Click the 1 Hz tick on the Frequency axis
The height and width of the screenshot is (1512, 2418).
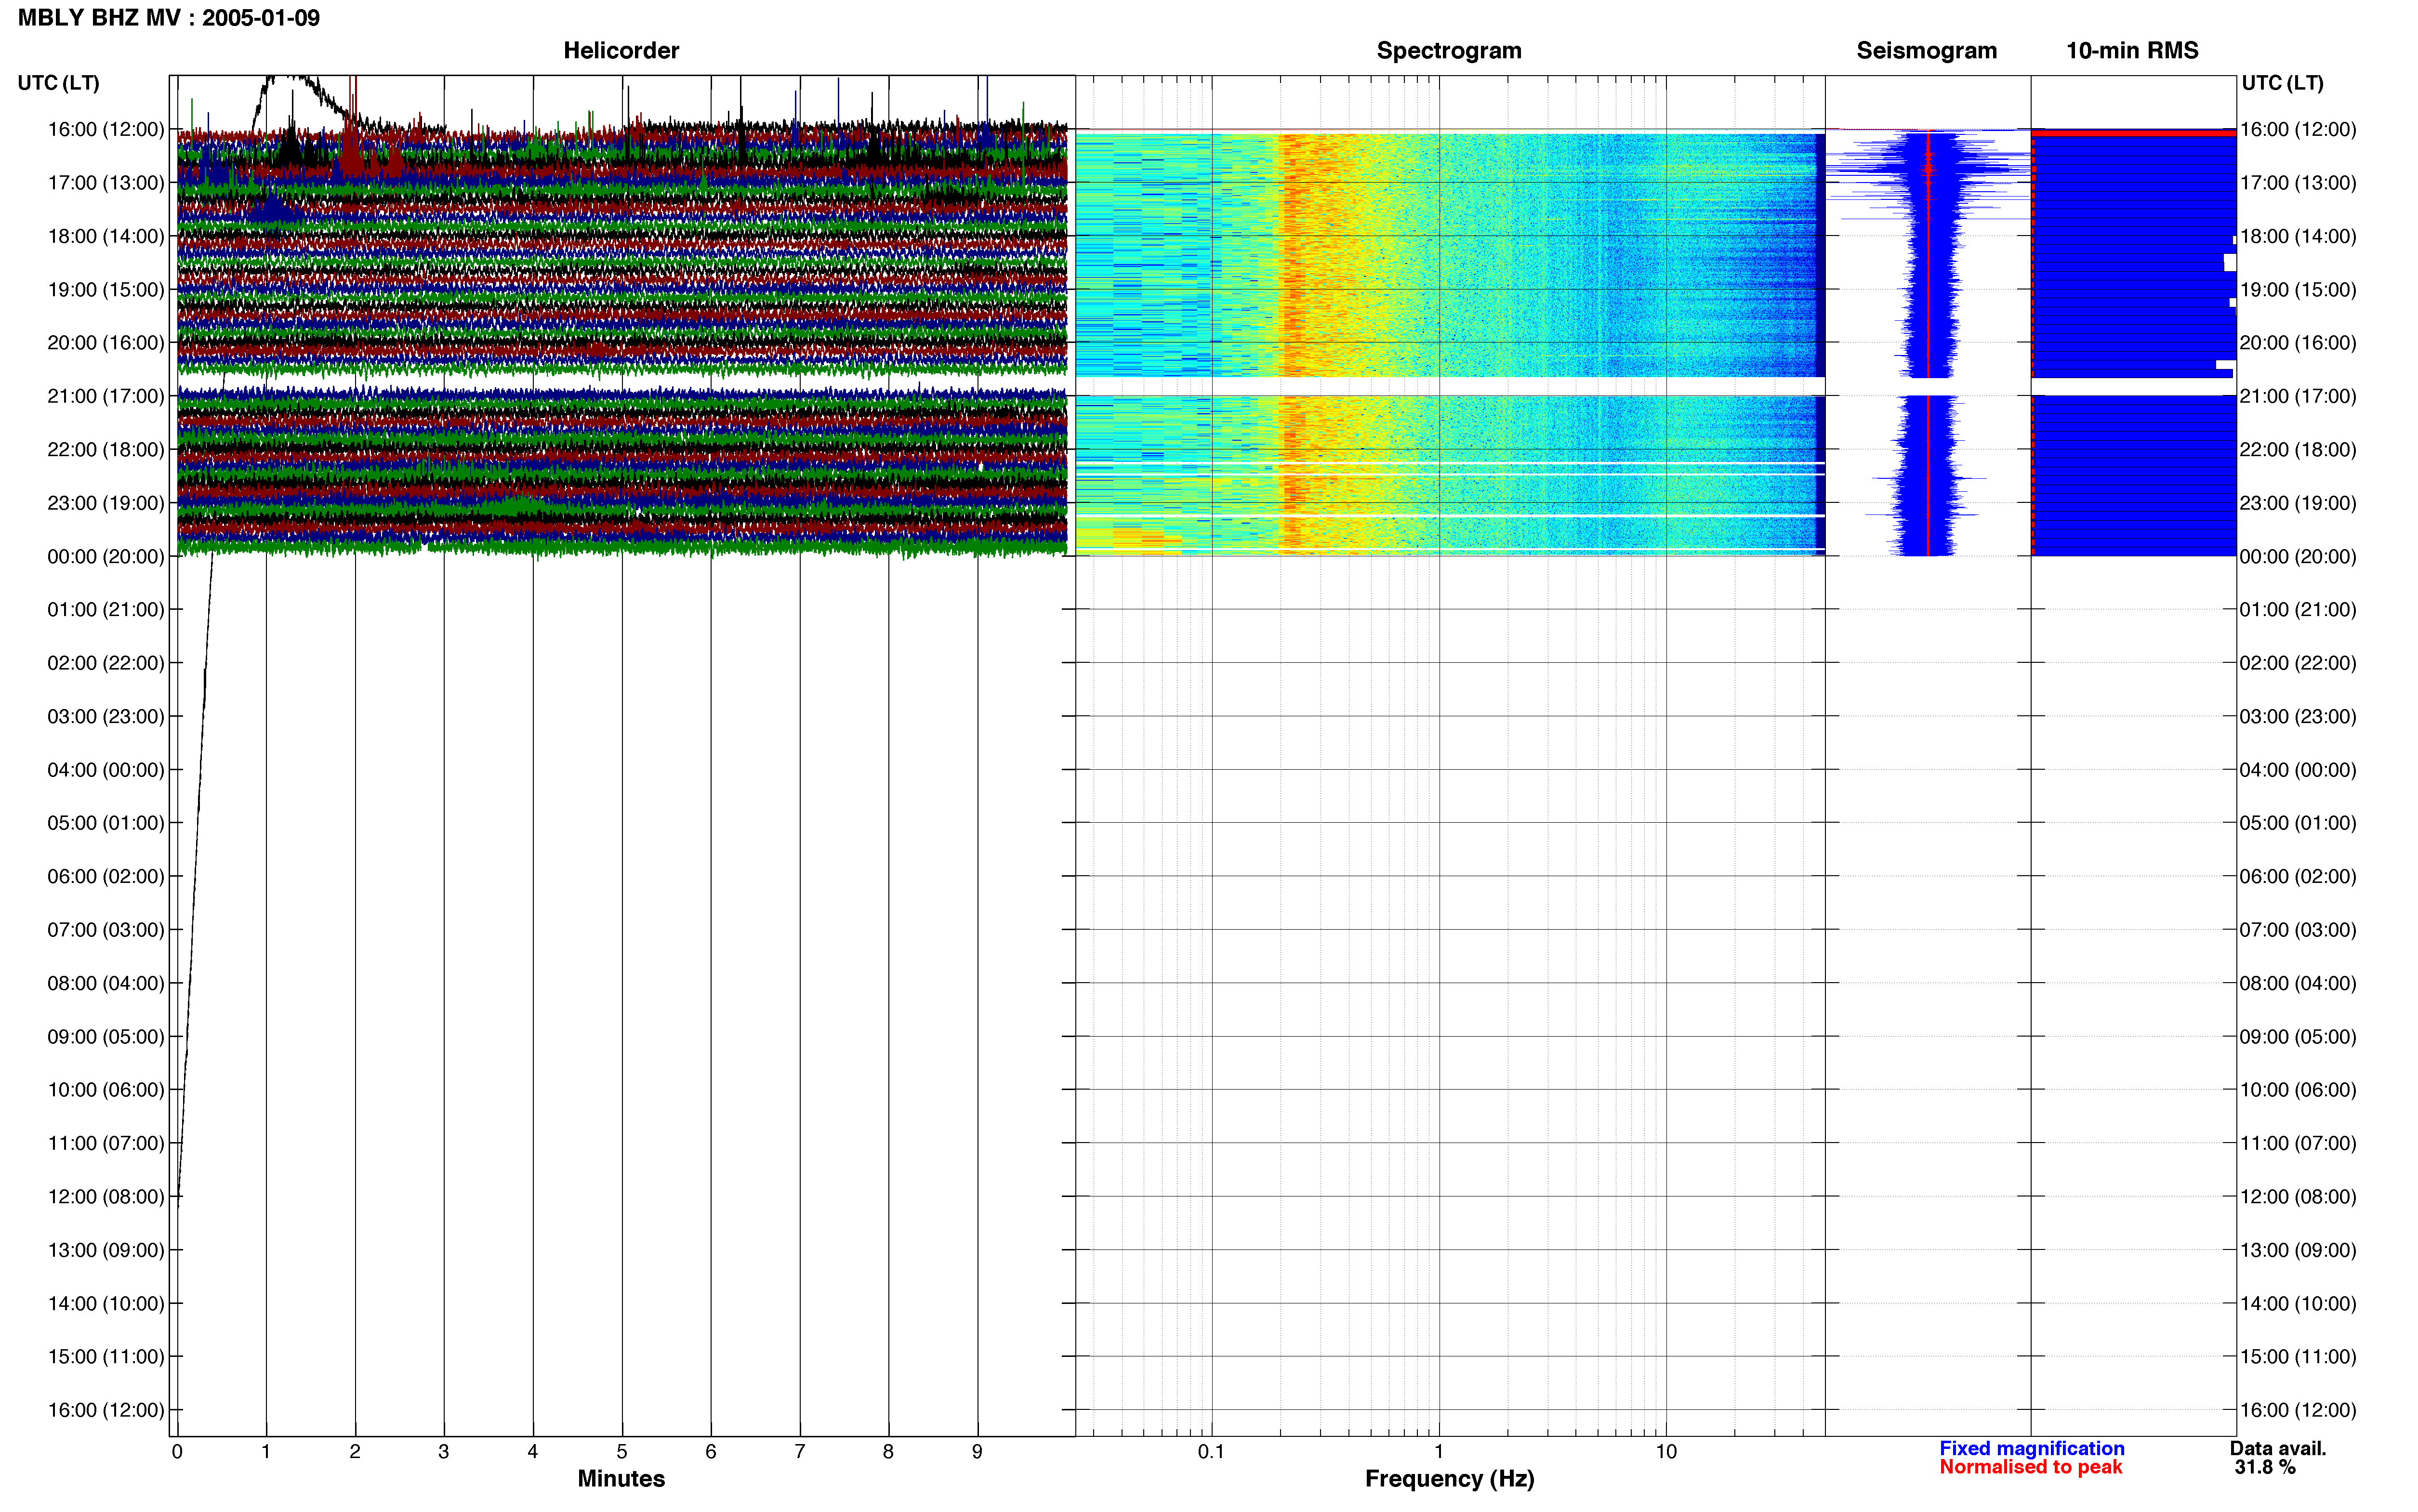[x=1439, y=1451]
